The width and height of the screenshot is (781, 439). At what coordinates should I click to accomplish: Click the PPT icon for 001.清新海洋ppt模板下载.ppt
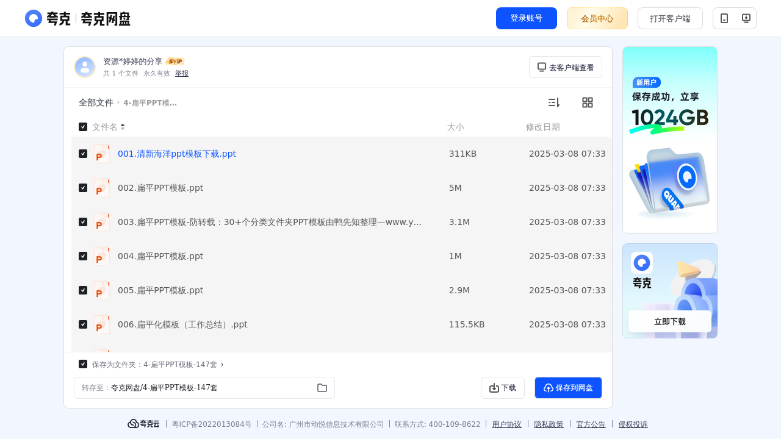(x=102, y=154)
